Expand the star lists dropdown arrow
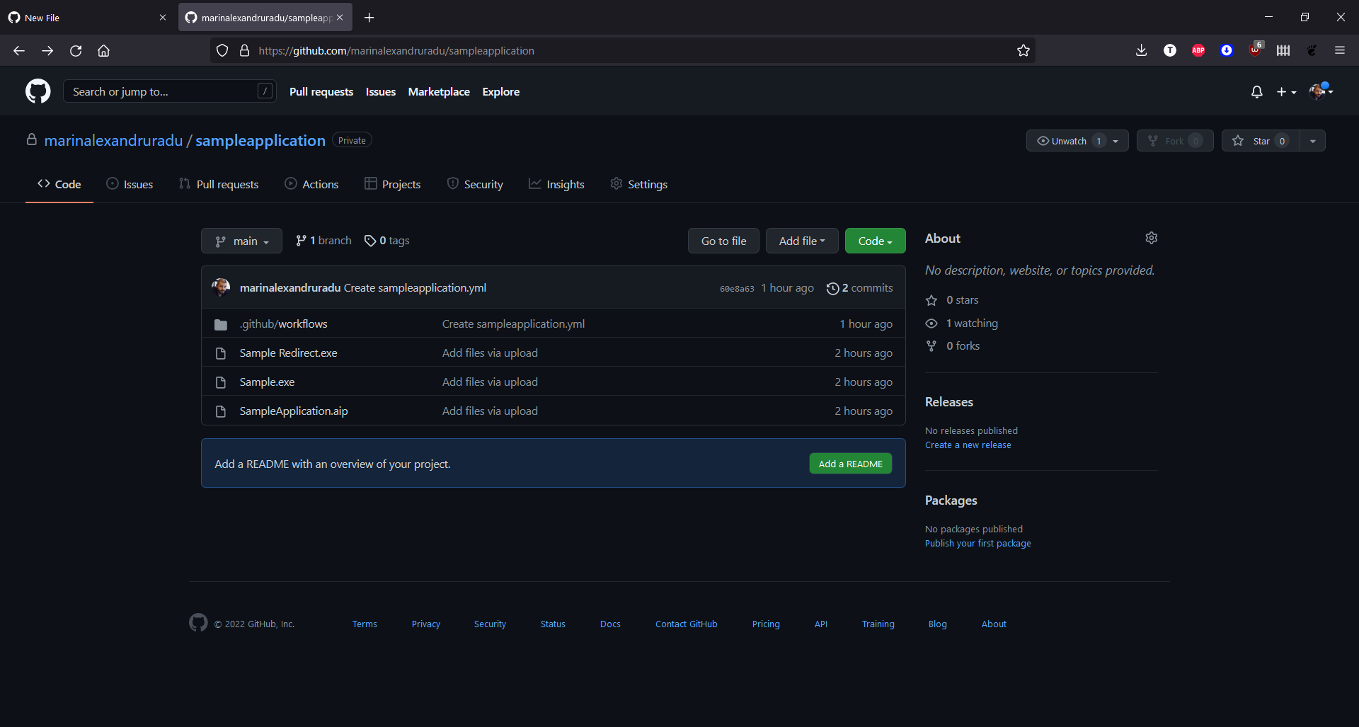The image size is (1359, 727). [1313, 141]
